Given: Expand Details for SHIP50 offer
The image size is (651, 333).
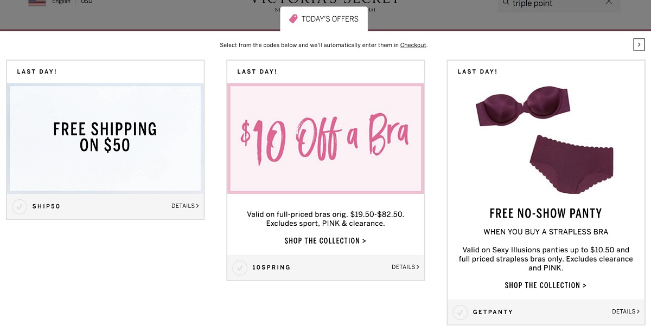Looking at the screenshot, I should tap(185, 206).
